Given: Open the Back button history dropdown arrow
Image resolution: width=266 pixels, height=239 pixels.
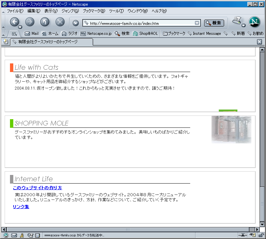Looking at the screenshot, I should click(x=20, y=27).
